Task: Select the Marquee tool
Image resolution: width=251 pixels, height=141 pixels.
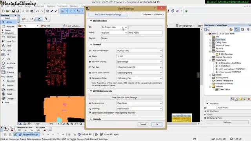Action: (9, 26)
